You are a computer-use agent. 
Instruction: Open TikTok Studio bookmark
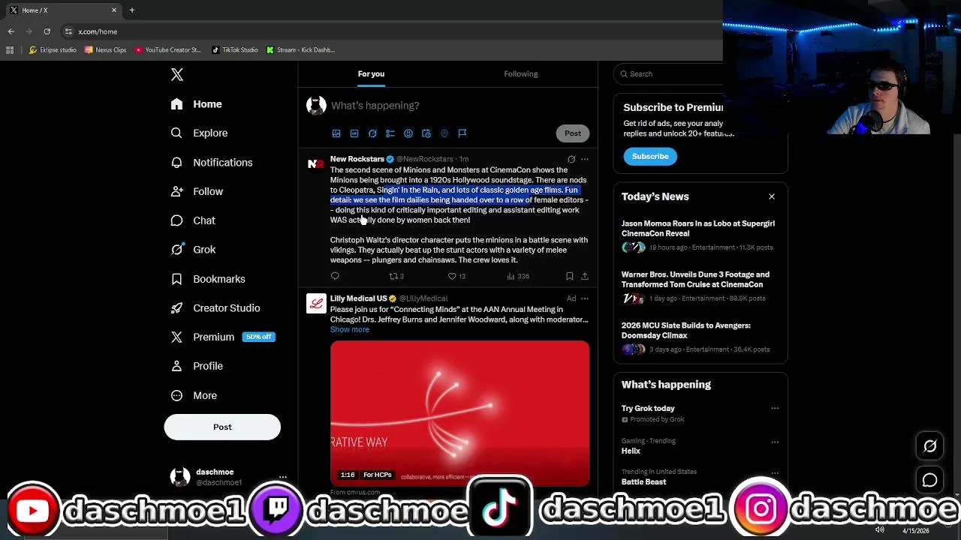[235, 50]
